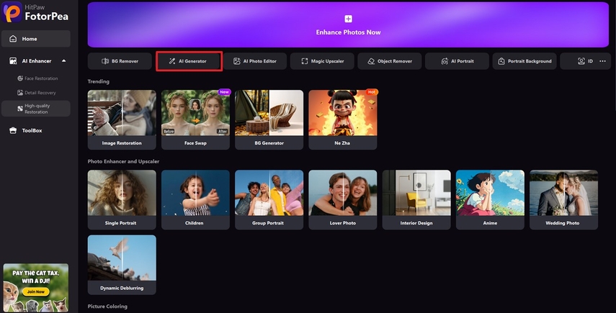Viewport: 616px width, 313px height.
Task: Click the ToolBox briefcase icon
Action: click(13, 131)
